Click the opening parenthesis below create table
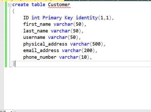151x112 pixels. (x=13, y=11)
